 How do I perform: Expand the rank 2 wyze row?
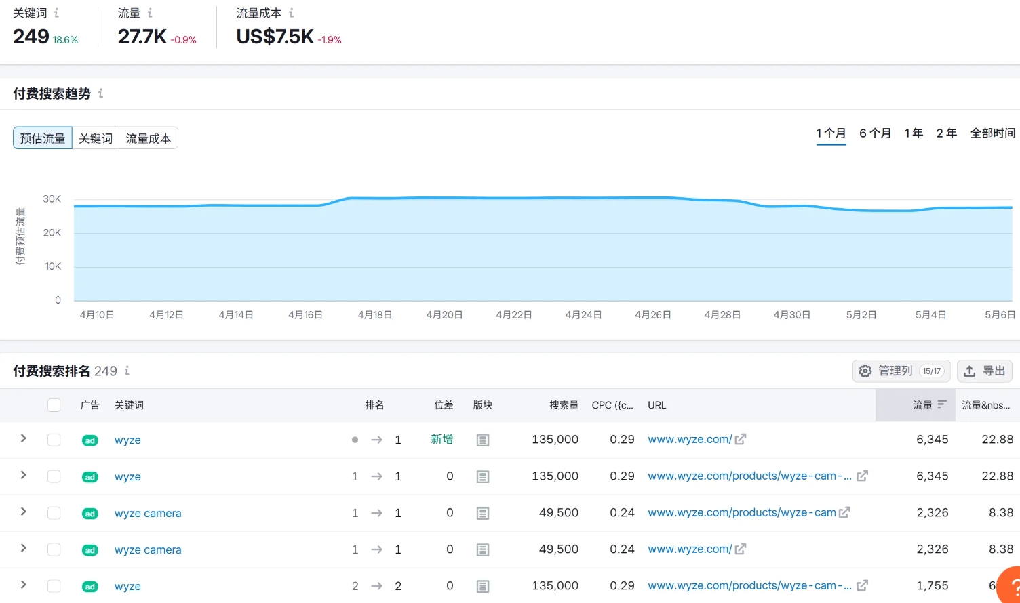(x=23, y=585)
